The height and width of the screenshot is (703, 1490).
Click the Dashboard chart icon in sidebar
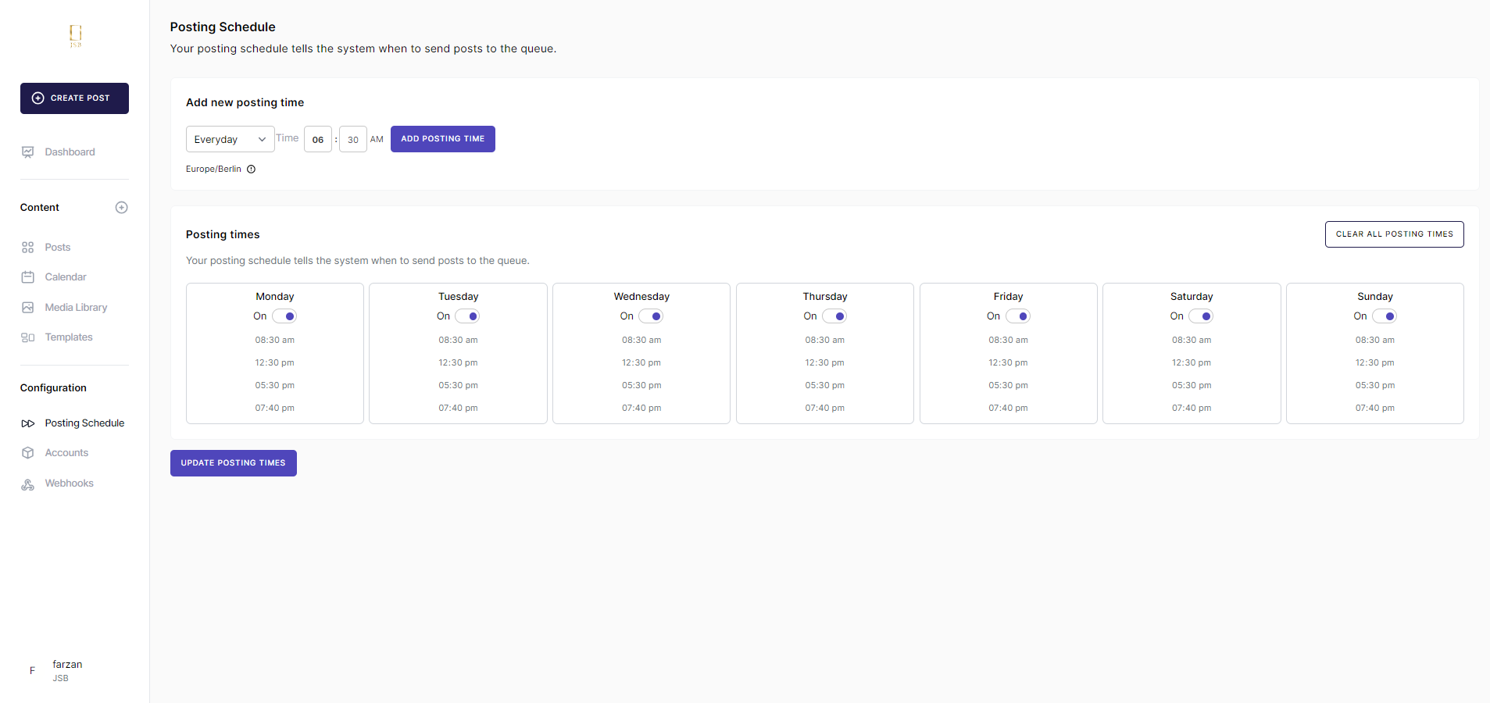(x=28, y=152)
